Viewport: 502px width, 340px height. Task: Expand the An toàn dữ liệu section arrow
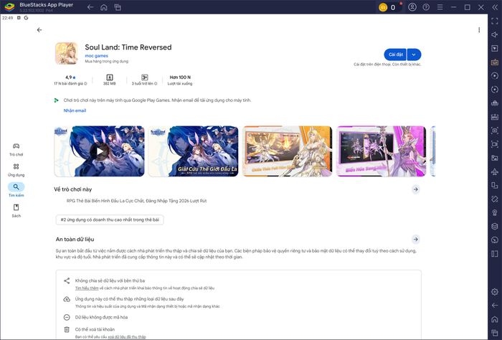(415, 239)
